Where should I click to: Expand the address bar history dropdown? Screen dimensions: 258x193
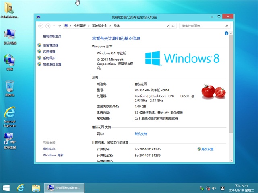(167, 25)
